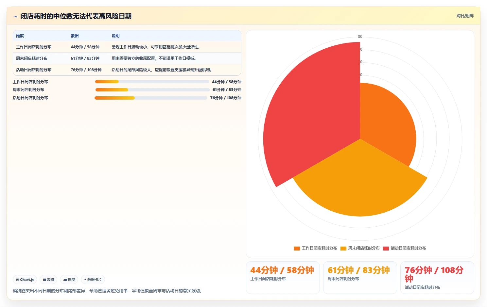The height and width of the screenshot is (307, 487).
Task: Click the 数据 column header
Action: pos(75,36)
